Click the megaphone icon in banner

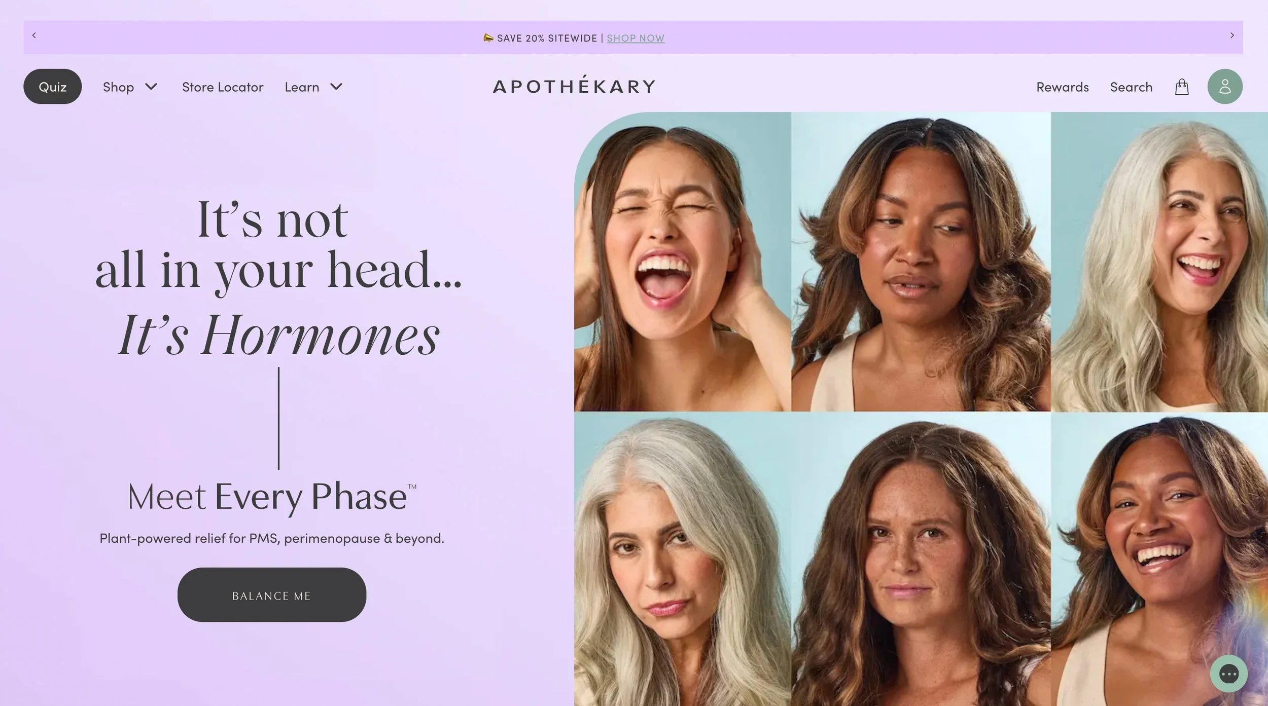pyautogui.click(x=488, y=38)
